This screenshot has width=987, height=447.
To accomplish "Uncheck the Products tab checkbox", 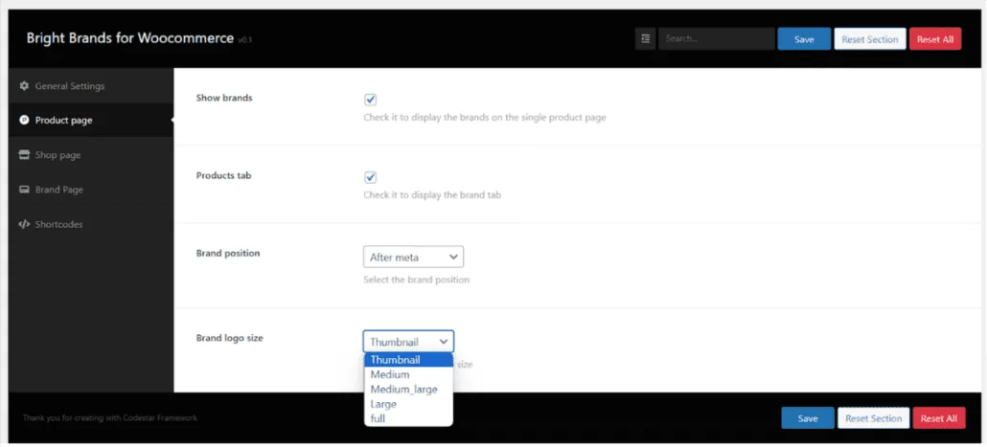I will click(370, 177).
